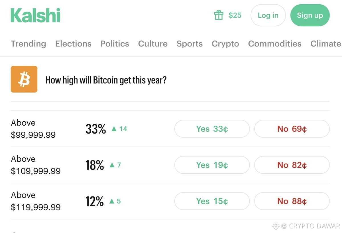Choose No 82¢ for above $109,999.99
342x233 pixels.
[292, 165]
